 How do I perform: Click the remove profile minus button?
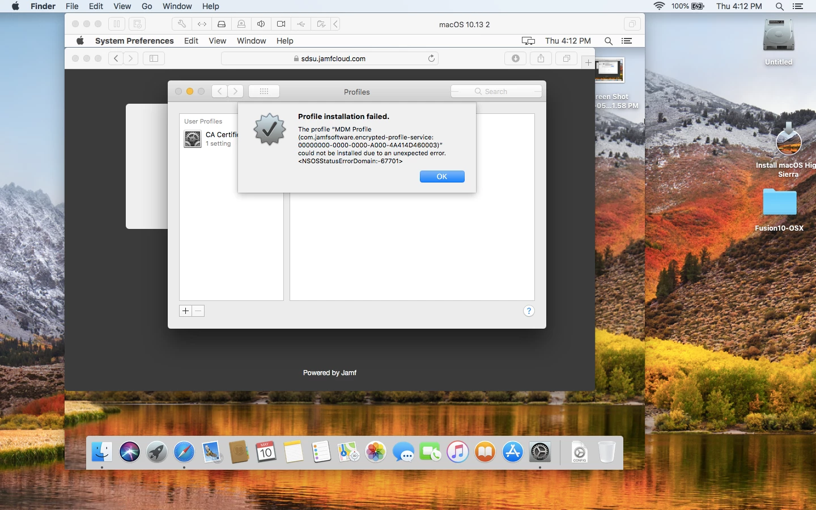pyautogui.click(x=198, y=311)
